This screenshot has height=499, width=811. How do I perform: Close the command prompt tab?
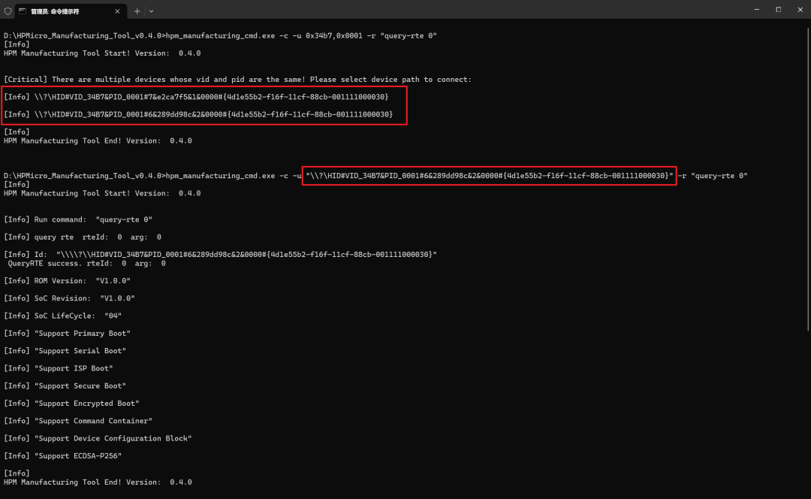point(117,11)
